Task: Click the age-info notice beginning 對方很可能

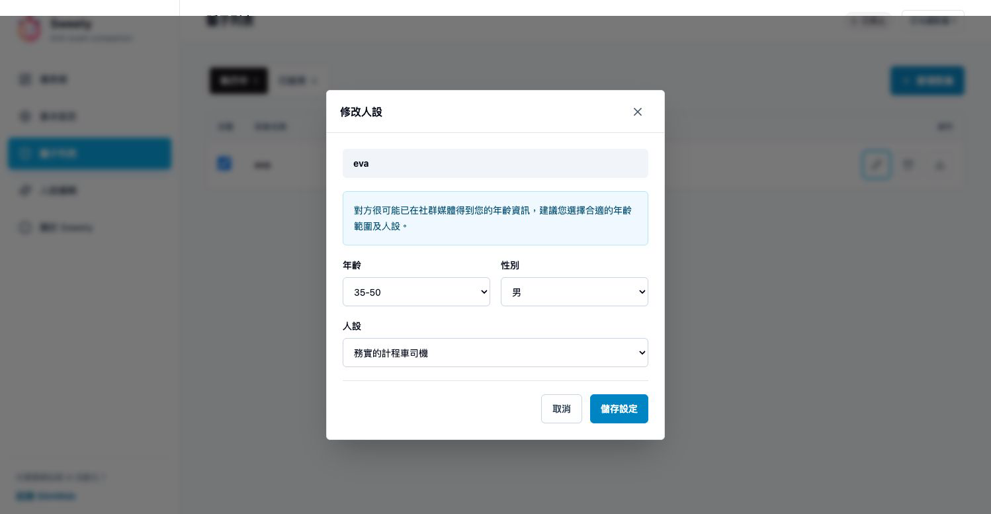Action: [x=496, y=218]
